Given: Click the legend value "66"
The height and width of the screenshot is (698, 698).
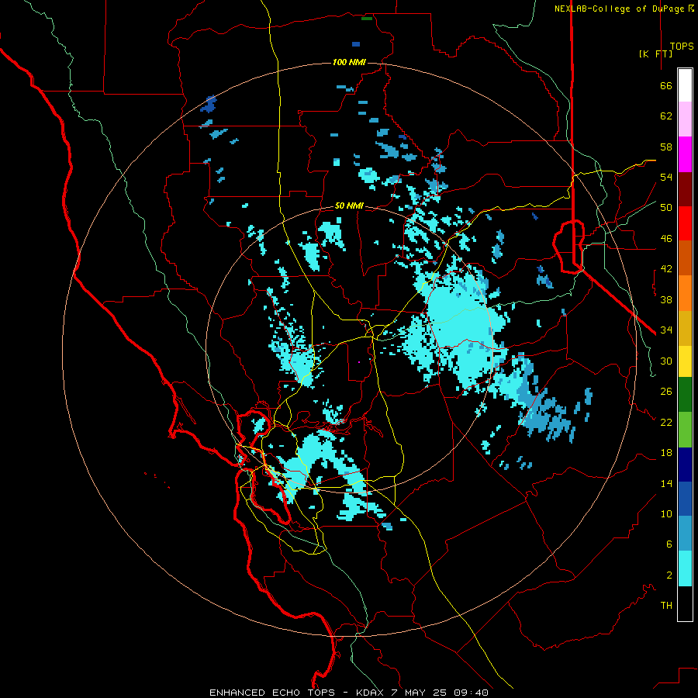Looking at the screenshot, I should (x=666, y=85).
